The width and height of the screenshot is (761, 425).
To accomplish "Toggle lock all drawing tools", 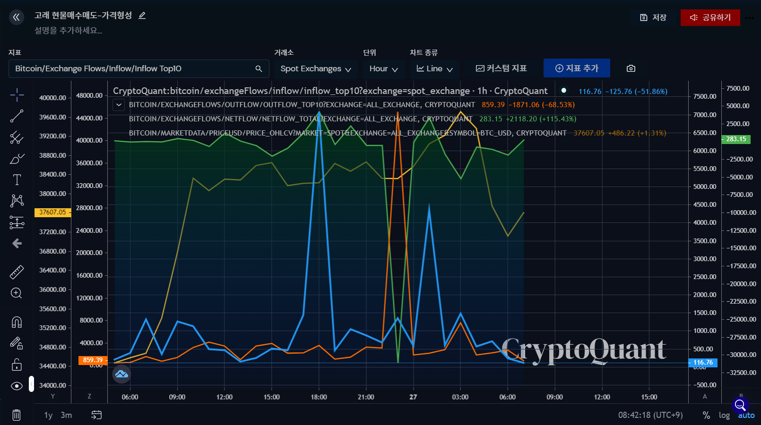I will pos(17,365).
